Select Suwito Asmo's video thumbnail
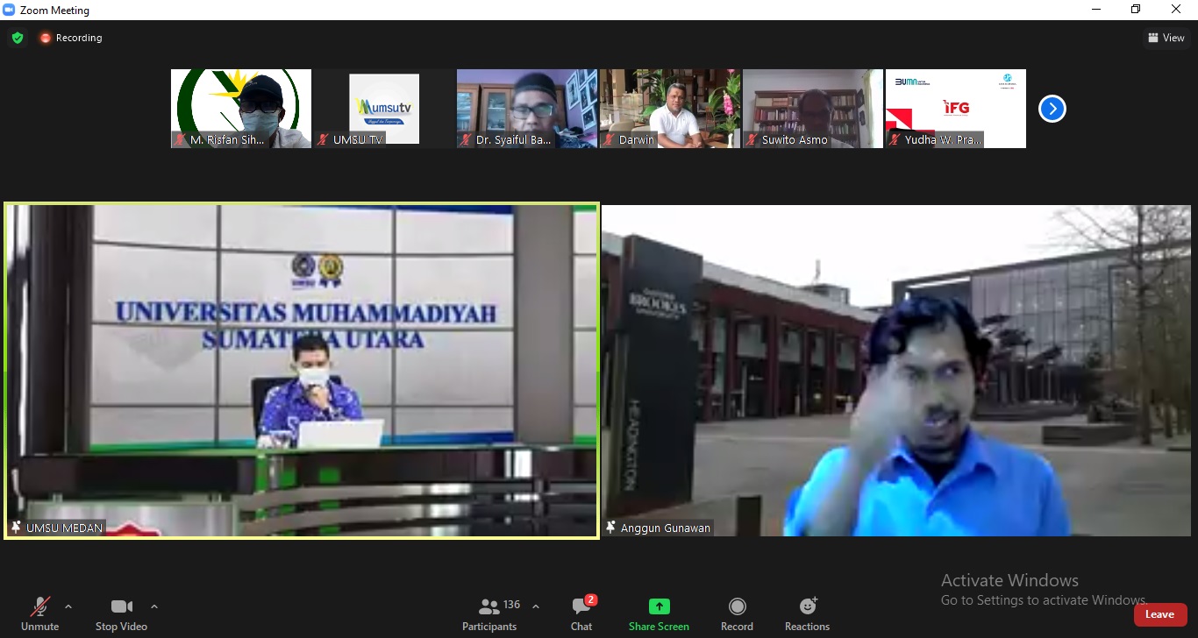Image resolution: width=1198 pixels, height=638 pixels. (x=813, y=109)
